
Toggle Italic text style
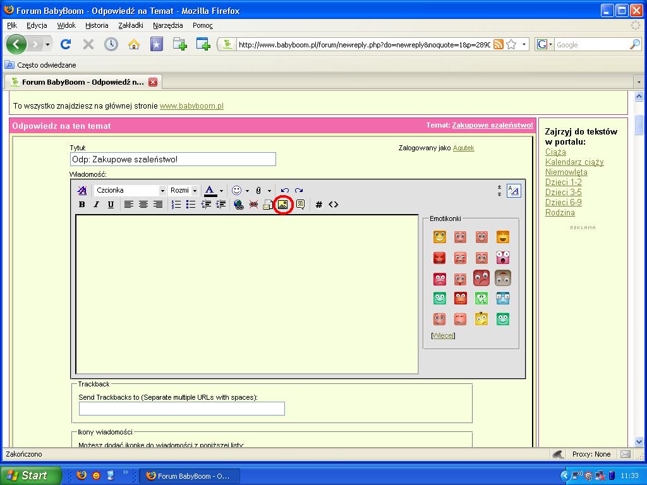click(x=96, y=205)
